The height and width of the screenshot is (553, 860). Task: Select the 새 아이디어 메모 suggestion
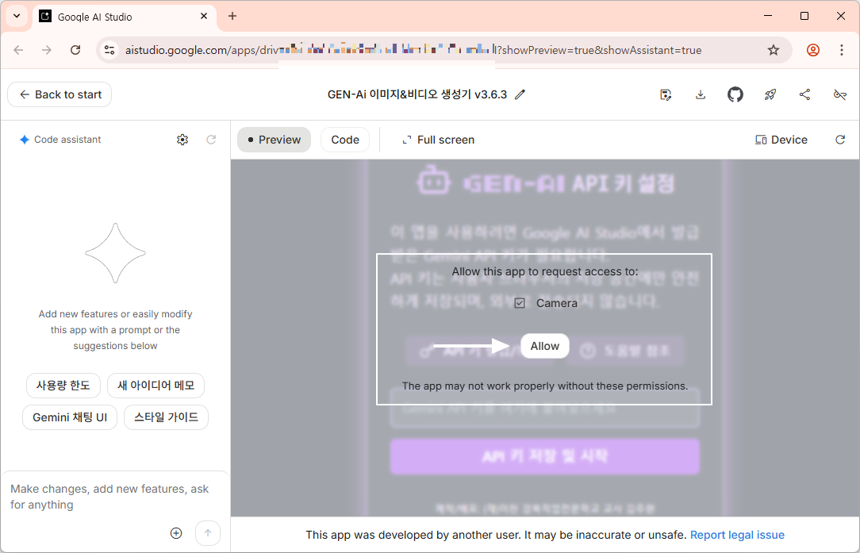(x=155, y=385)
